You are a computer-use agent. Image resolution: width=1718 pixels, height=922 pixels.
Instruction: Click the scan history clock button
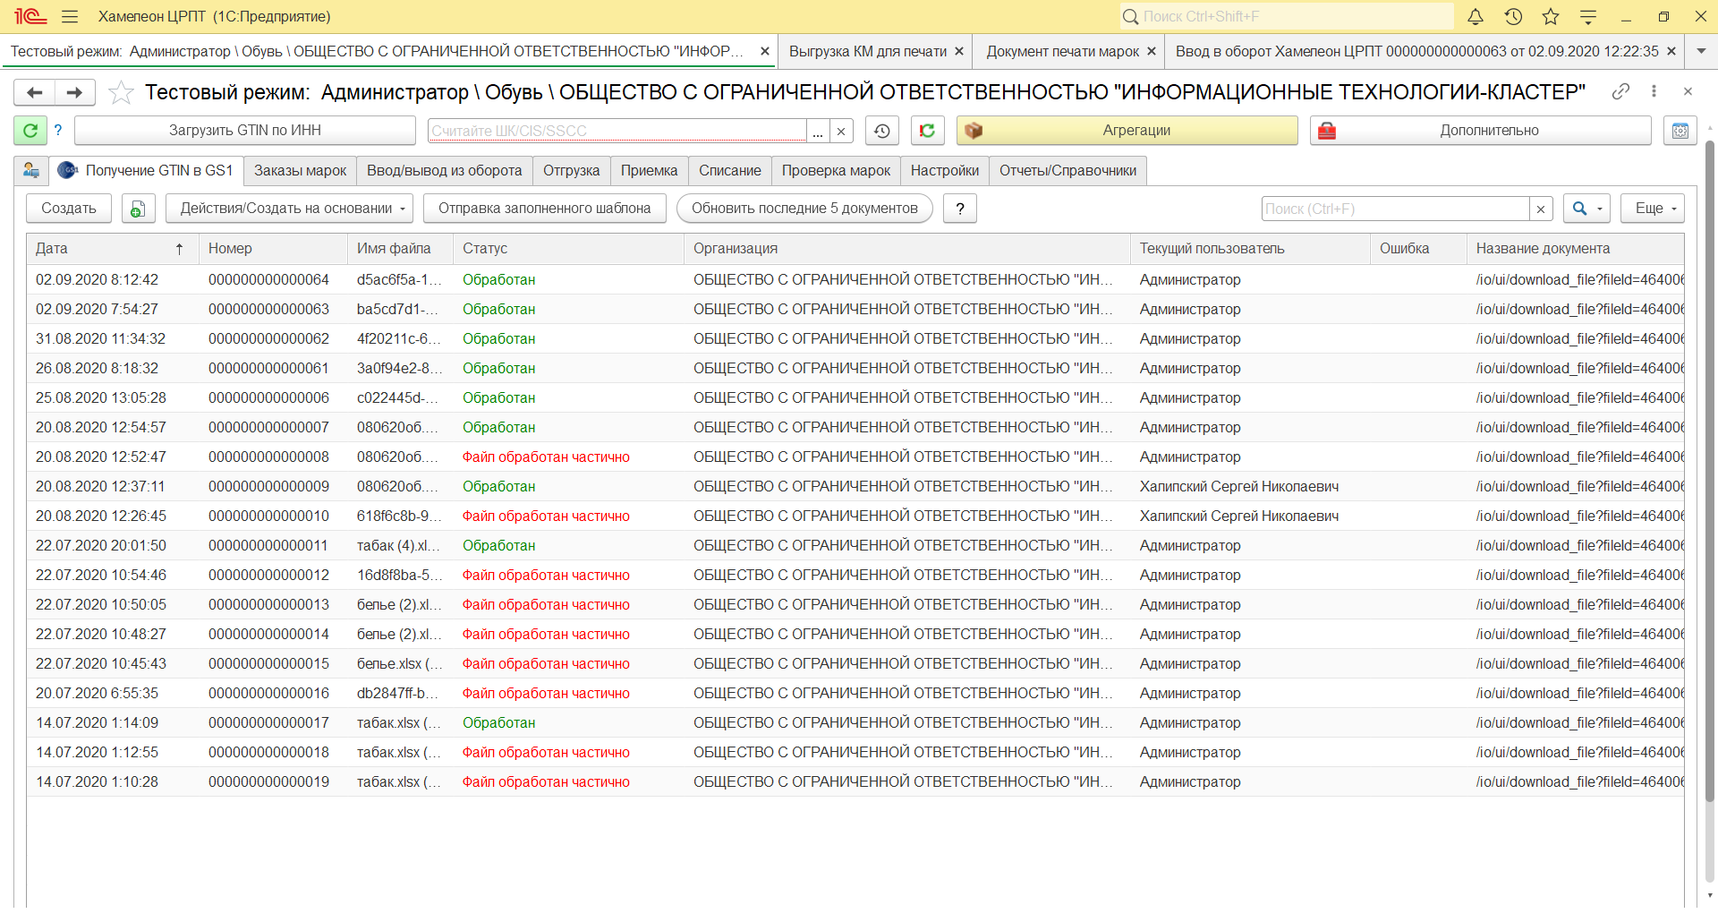click(x=882, y=131)
